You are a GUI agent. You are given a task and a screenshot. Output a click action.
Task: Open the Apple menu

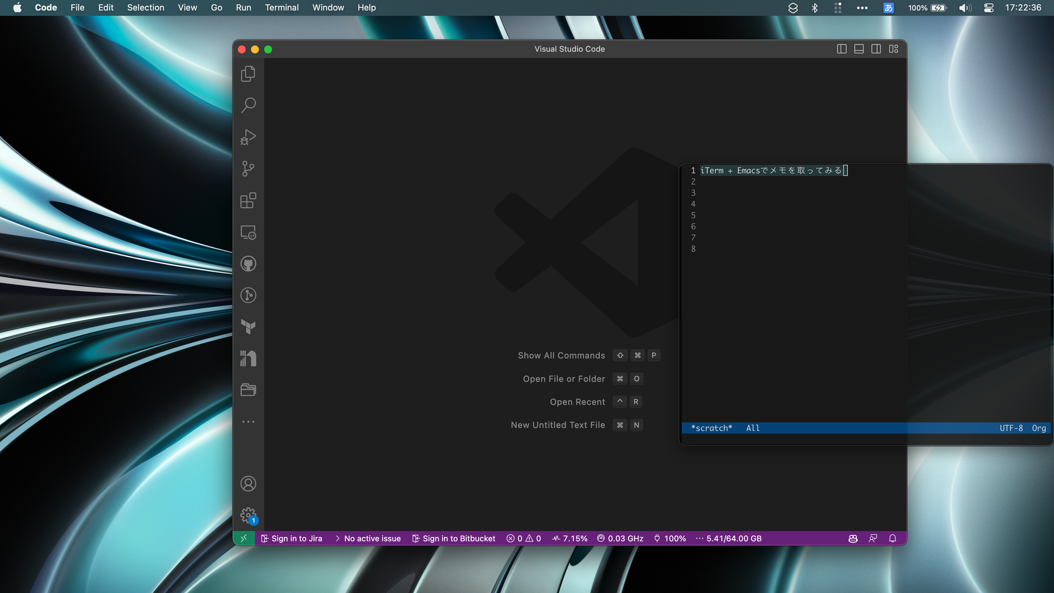point(18,8)
